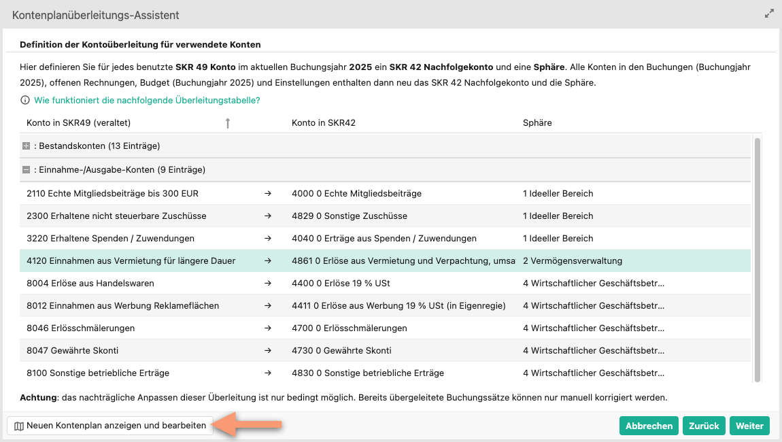The width and height of the screenshot is (782, 442).
Task: Select 4000 0 Echte Mitgliedsbeiträge SKR42 cell
Action: pyautogui.click(x=356, y=194)
